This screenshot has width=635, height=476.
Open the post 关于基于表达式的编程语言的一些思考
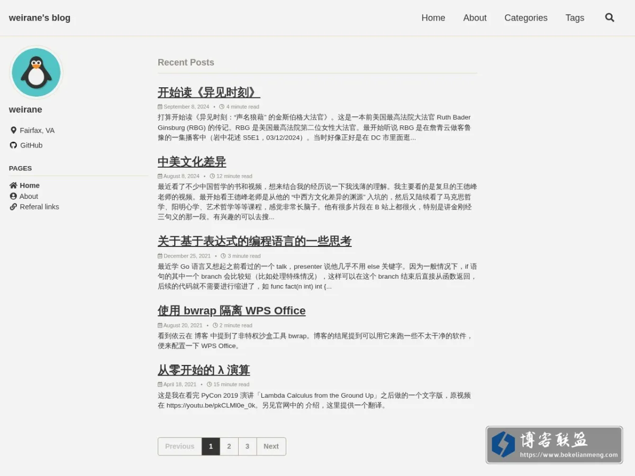coord(255,241)
